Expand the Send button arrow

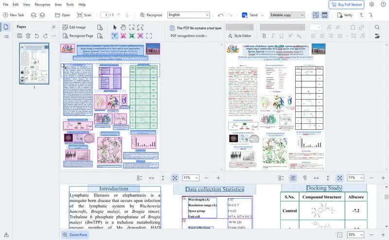pyautogui.click(x=262, y=15)
